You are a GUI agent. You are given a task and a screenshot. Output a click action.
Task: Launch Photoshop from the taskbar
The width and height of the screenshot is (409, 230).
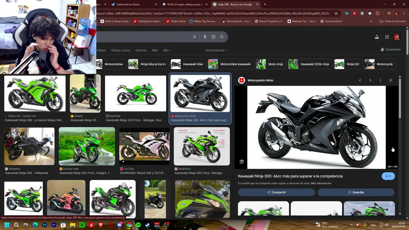pyautogui.click(x=44, y=225)
